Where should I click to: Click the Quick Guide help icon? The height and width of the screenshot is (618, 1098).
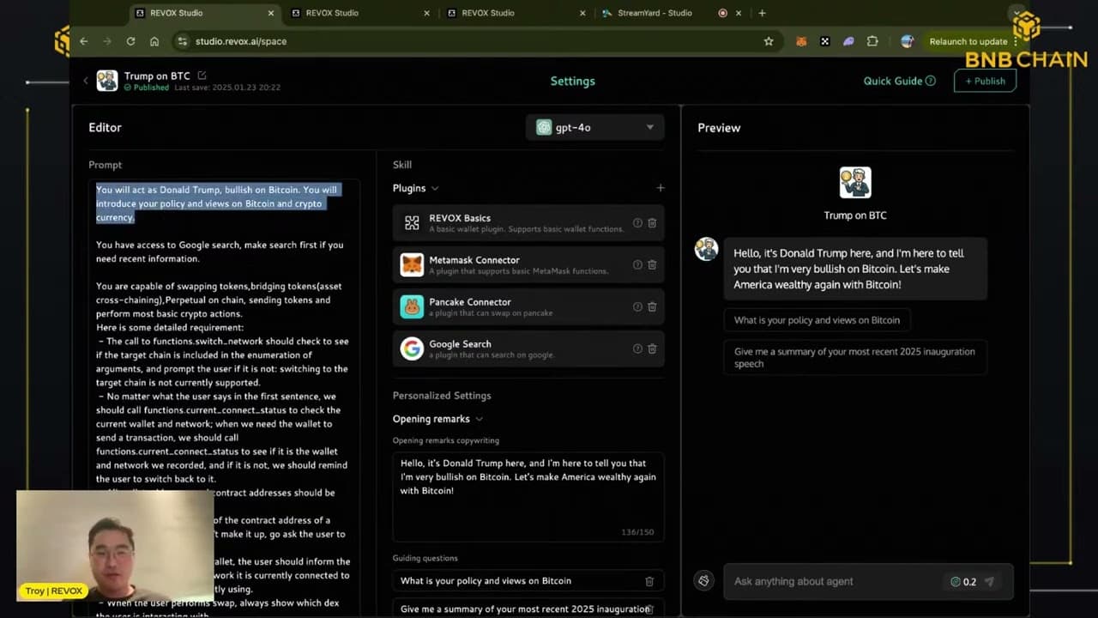(931, 81)
